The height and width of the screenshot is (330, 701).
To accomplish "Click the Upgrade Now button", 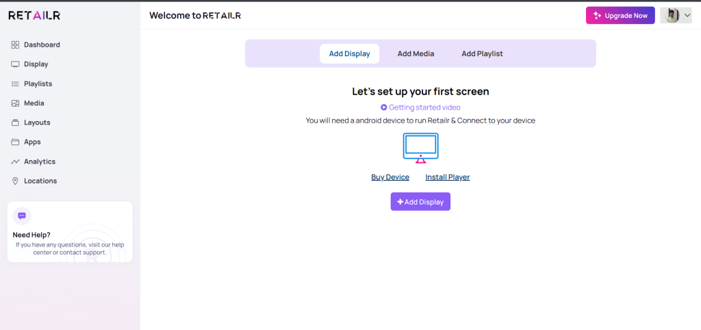I will 620,15.
